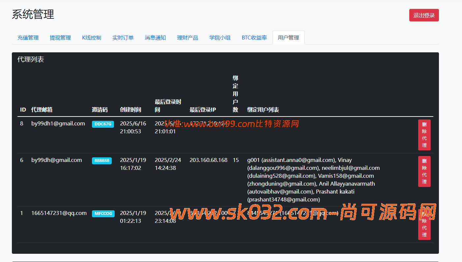Click the 退出登录 logout button
The image size is (462, 262).
(x=424, y=15)
